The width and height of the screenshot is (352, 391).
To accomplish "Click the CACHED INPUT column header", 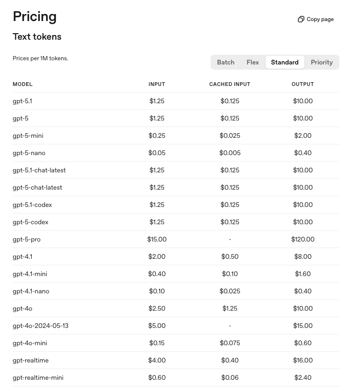I will 230,84.
